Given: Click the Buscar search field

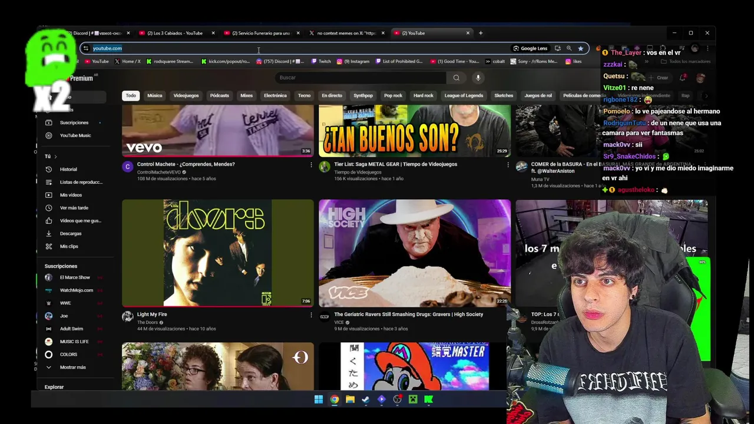Looking at the screenshot, I should pyautogui.click(x=361, y=78).
